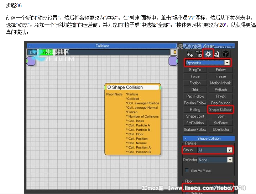Screen dimensions: 256x194
Task: Click the **Coll. Floor output
Action: [135, 134]
